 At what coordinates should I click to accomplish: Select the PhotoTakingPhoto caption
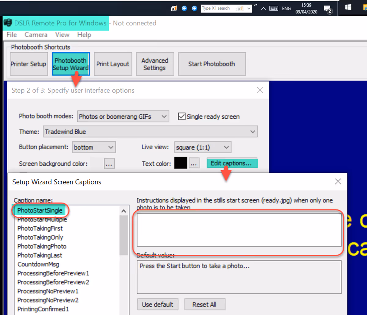(42, 246)
